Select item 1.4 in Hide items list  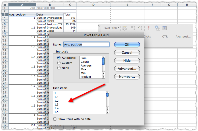coord(80,108)
